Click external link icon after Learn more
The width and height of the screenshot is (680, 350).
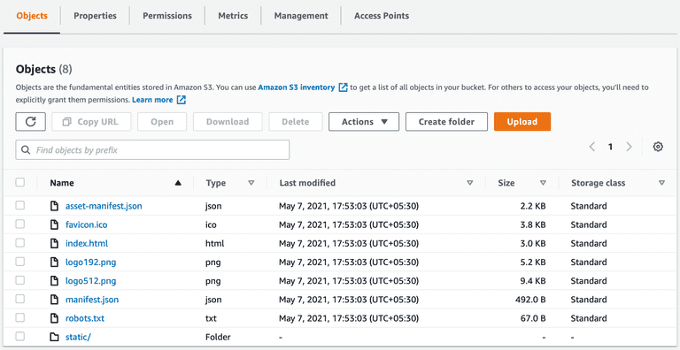pyautogui.click(x=182, y=100)
